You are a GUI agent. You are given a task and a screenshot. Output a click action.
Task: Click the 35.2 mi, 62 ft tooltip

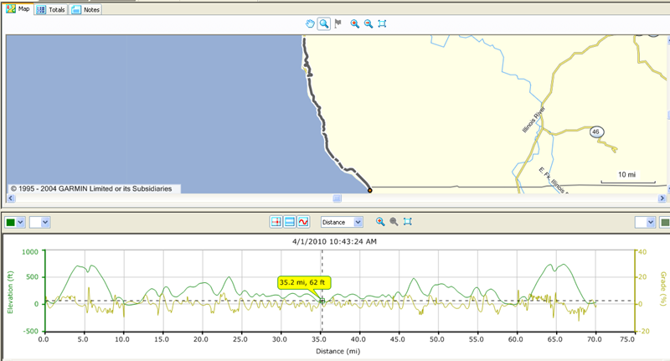[302, 282]
